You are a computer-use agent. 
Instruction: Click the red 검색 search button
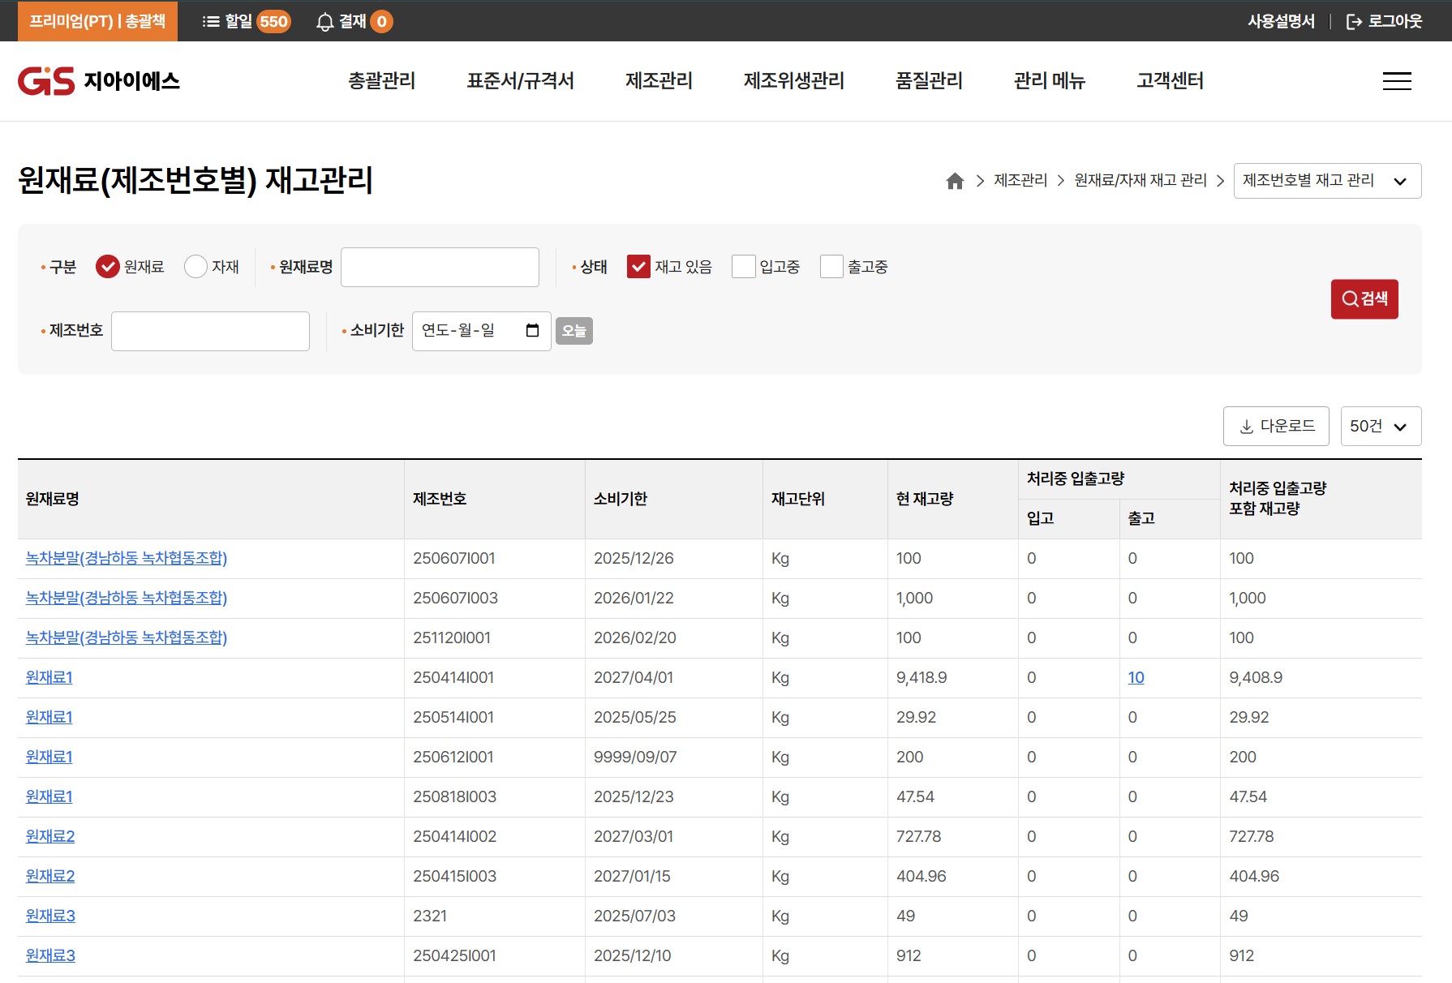tap(1364, 299)
